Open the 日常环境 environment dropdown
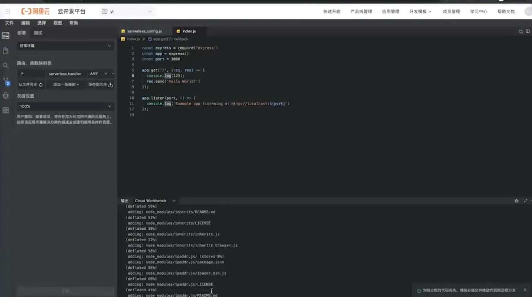 tap(65, 46)
